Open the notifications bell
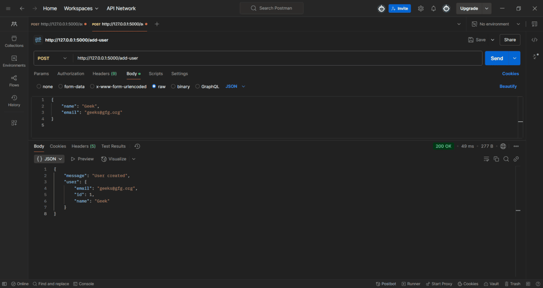The width and height of the screenshot is (543, 288). [433, 8]
